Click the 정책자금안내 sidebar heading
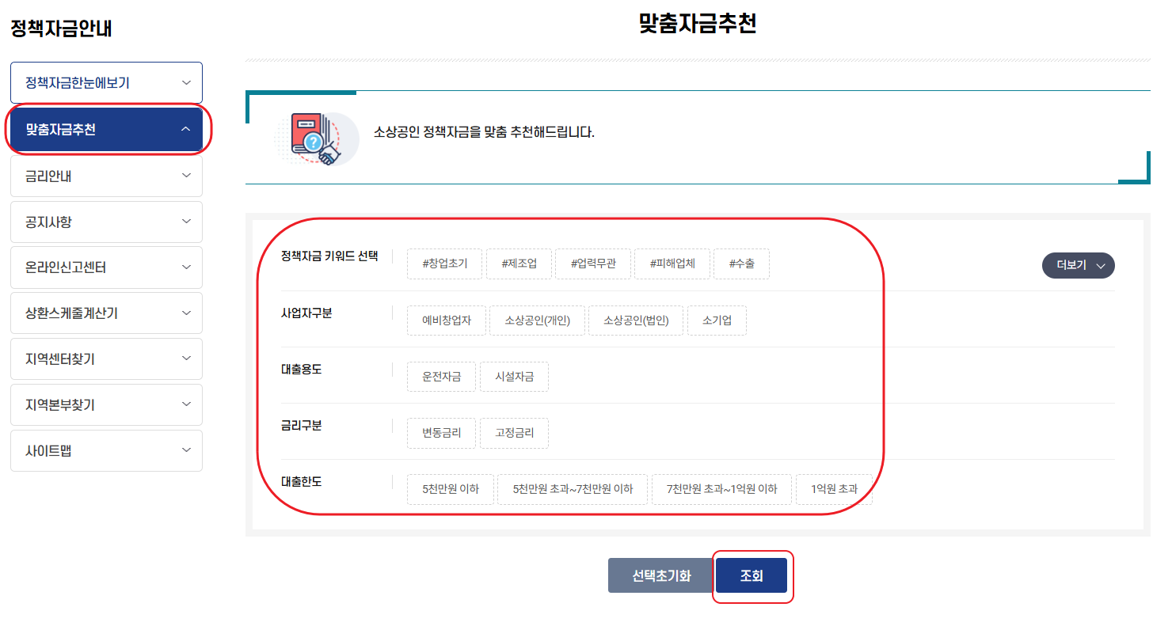This screenshot has width=1172, height=626. 61,29
